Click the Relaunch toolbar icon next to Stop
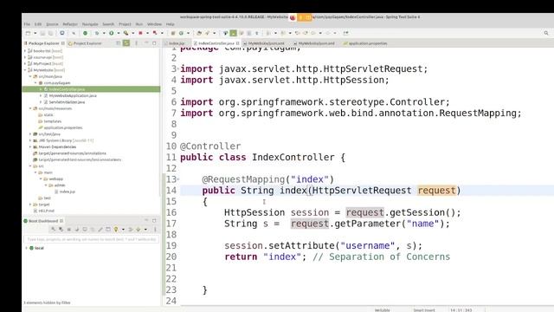Image resolution: width=554 pixels, height=312 pixels. [x=155, y=33]
